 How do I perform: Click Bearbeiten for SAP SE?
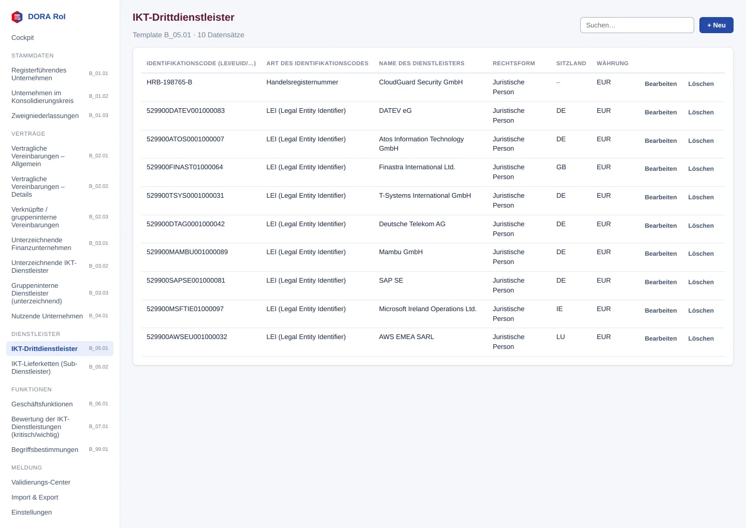(x=661, y=282)
